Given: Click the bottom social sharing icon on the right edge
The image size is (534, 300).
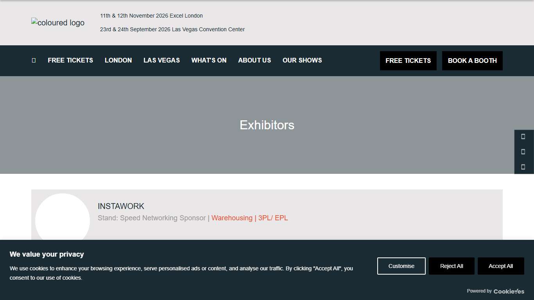Looking at the screenshot, I should tap(523, 167).
